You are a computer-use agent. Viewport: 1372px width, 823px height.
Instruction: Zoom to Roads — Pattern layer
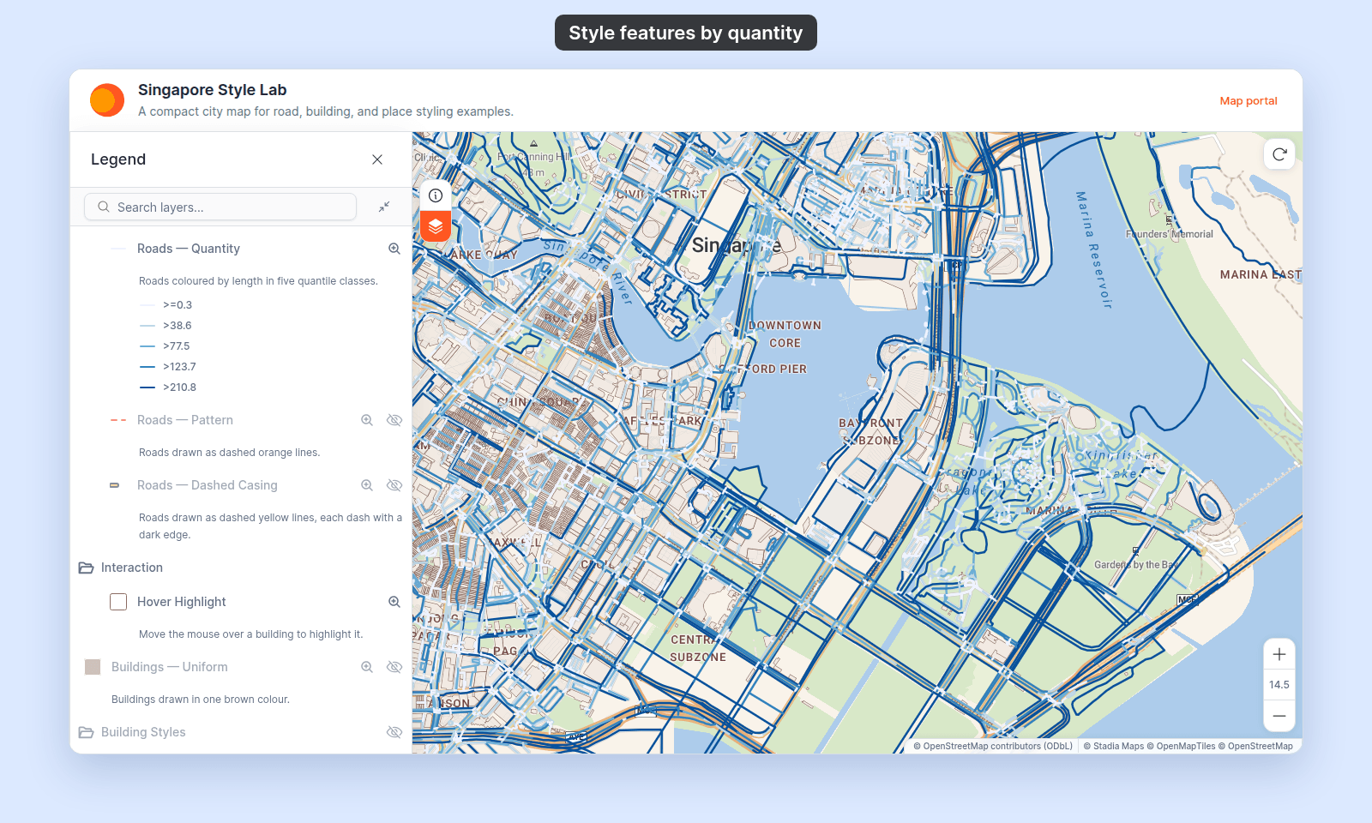(x=367, y=420)
